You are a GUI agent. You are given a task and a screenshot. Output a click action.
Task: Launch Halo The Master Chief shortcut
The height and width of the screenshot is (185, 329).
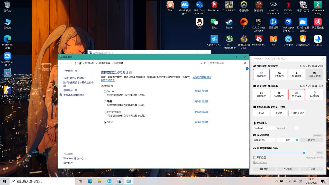[273, 8]
